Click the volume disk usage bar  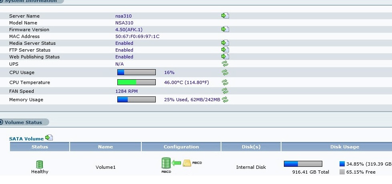(x=303, y=164)
